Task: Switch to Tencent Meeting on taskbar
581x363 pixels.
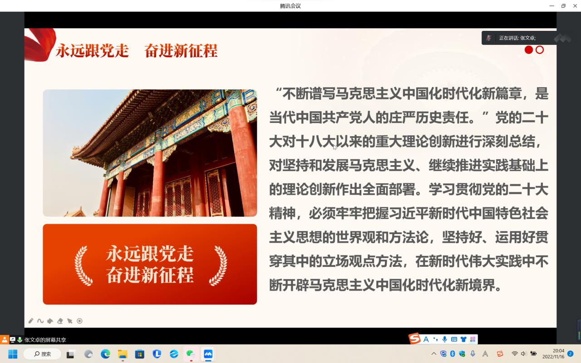Action: point(208,354)
